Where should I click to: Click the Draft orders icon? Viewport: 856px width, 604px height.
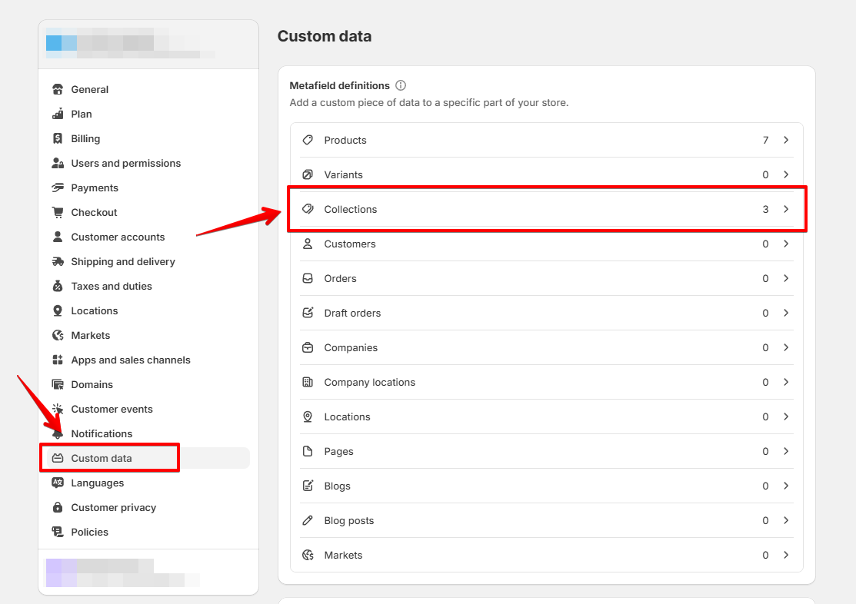(x=308, y=313)
